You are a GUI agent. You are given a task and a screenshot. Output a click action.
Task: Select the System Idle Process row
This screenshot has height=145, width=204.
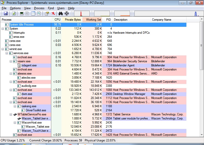(93, 25)
